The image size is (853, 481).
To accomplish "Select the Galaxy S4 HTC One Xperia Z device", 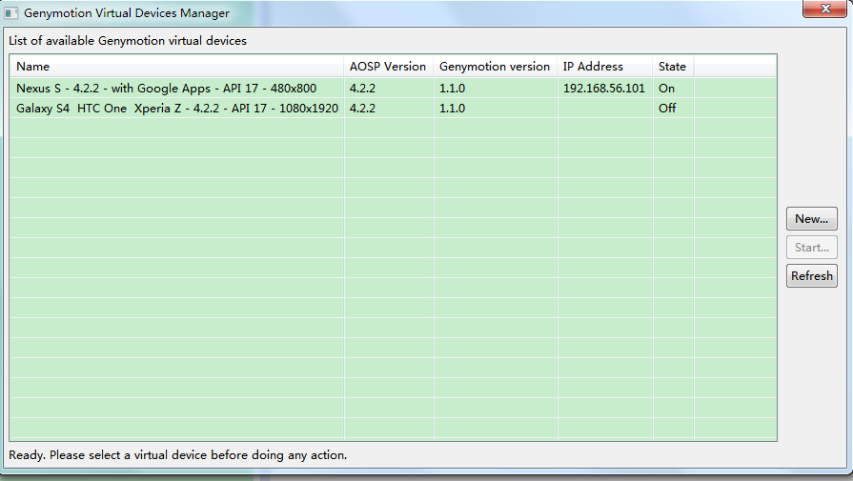I will 393,109.
